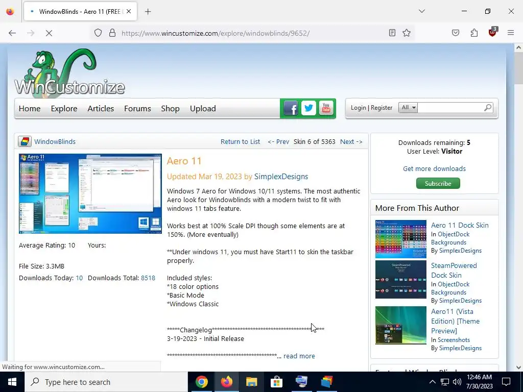The image size is (523, 392).
Task: Open WinCustomize YouTube icon
Action: pyautogui.click(x=326, y=108)
